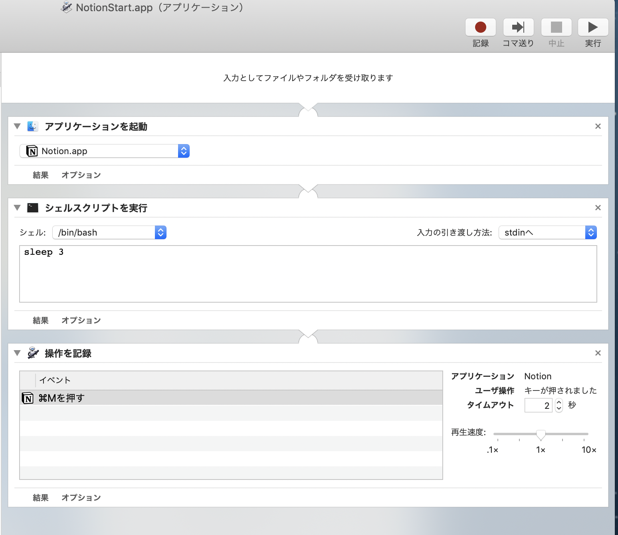
Task: Click the Notion icon in the ⌘Mを押す event row
Action: tap(28, 398)
